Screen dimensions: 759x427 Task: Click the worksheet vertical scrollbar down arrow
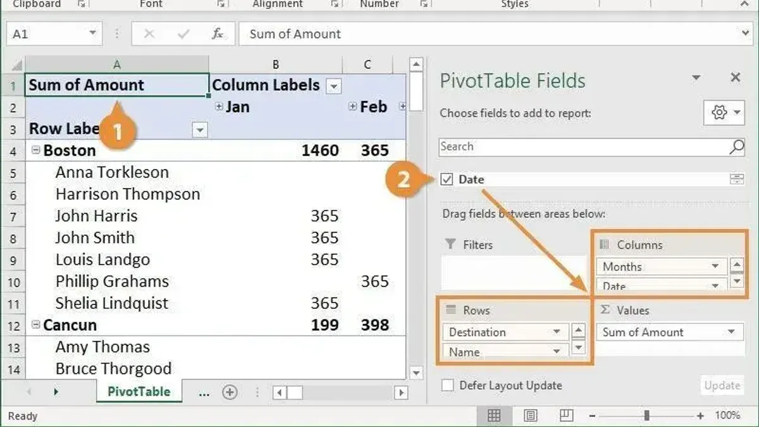416,373
